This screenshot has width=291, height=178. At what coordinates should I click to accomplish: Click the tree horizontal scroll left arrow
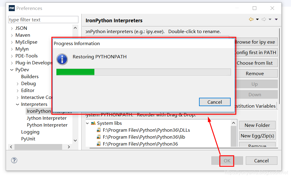click(x=11, y=147)
